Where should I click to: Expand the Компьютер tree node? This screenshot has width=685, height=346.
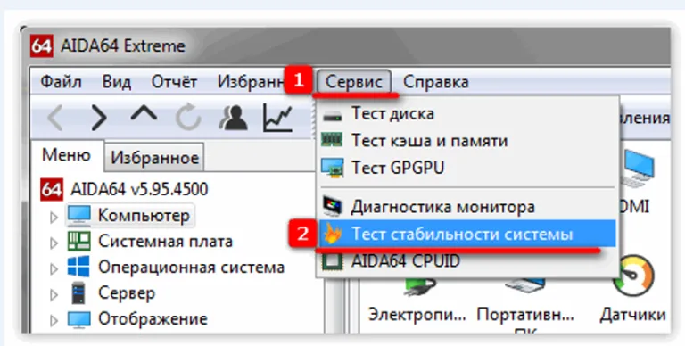[x=54, y=217]
